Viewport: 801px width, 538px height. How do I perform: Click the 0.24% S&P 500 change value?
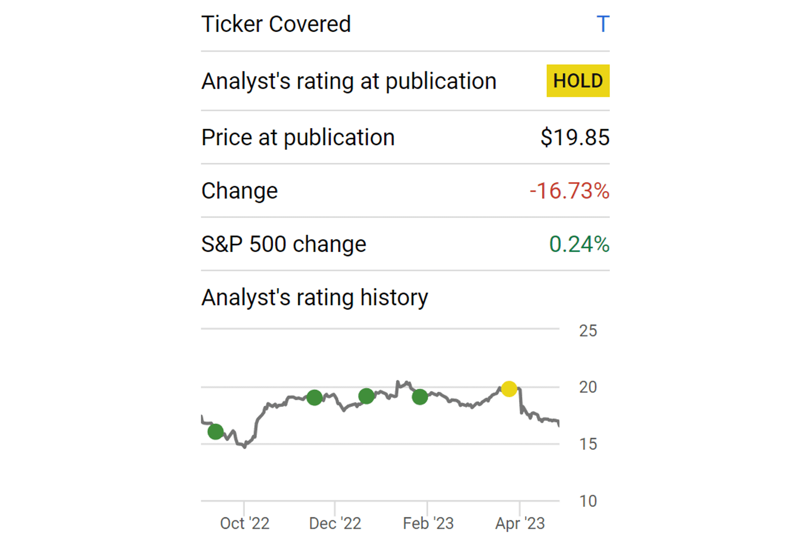pyautogui.click(x=579, y=244)
